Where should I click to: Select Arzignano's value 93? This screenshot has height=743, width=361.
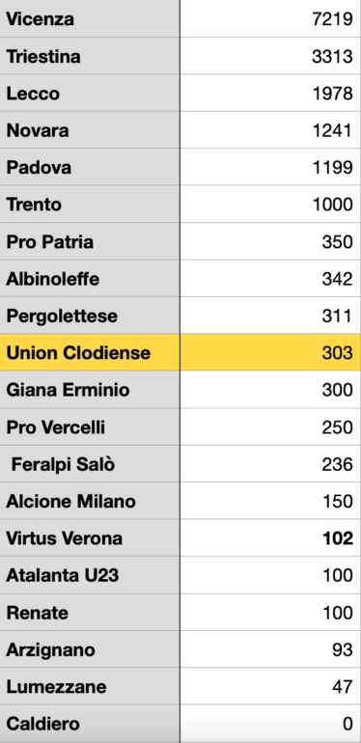(x=270, y=649)
